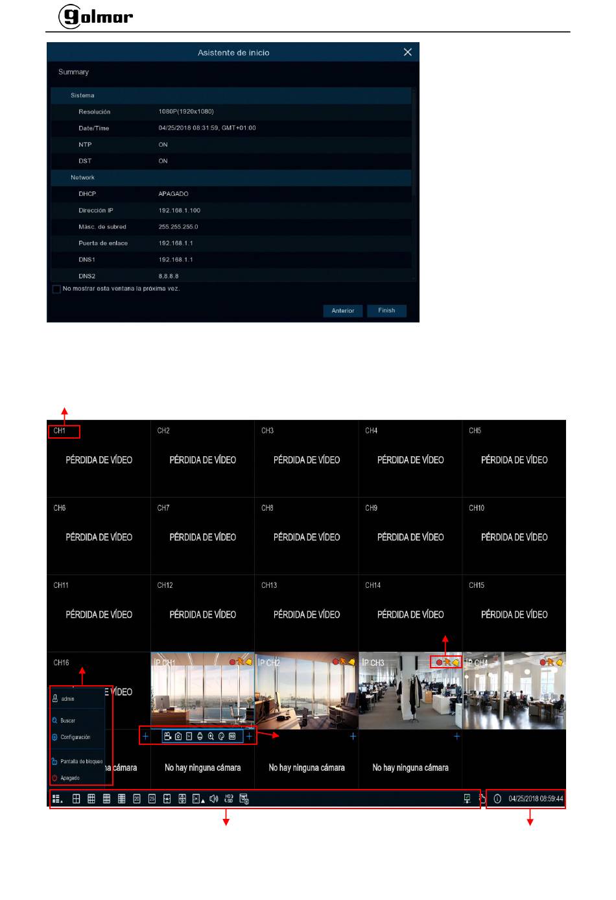
Task: Click the Dirección IP value 192.168.1.100
Action: coord(180,210)
